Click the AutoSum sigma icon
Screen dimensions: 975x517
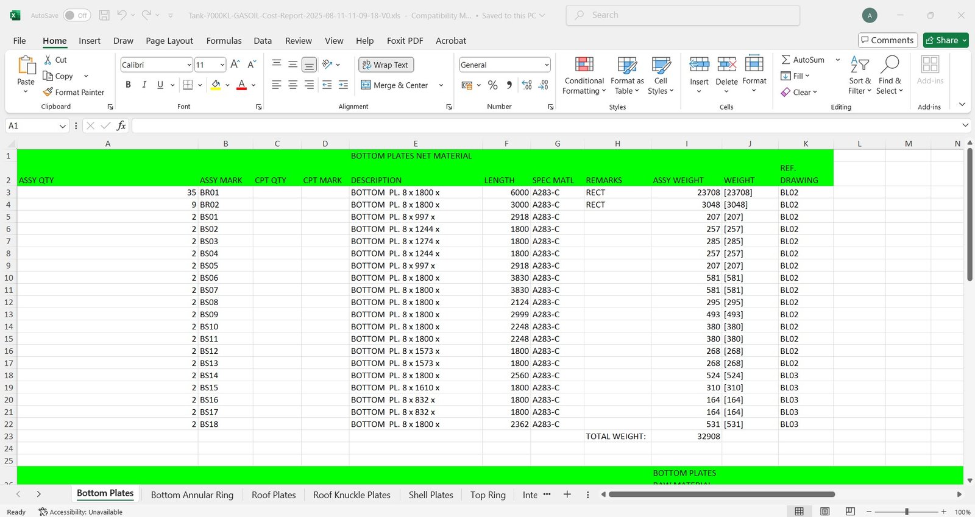pos(786,60)
